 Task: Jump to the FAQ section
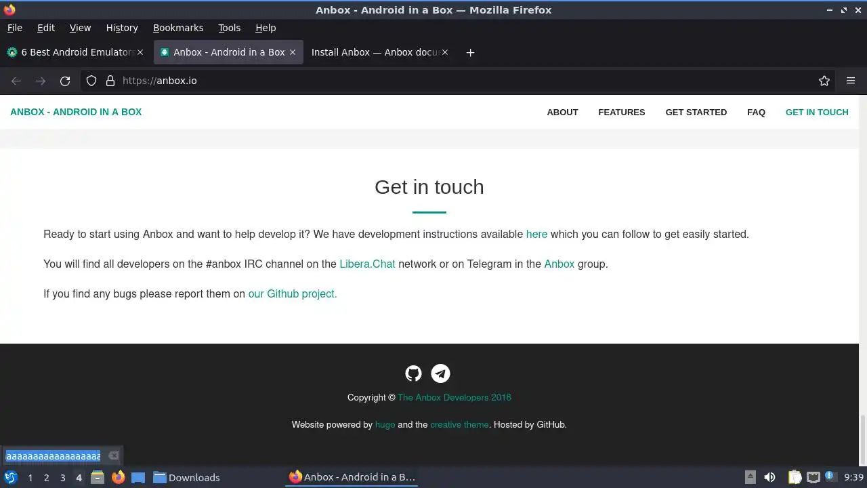pos(756,113)
